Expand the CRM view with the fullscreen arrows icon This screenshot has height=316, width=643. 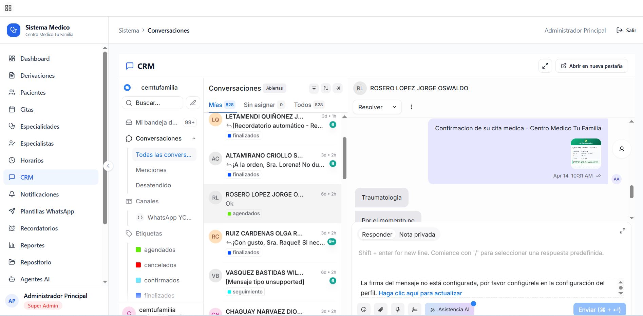[x=545, y=66]
